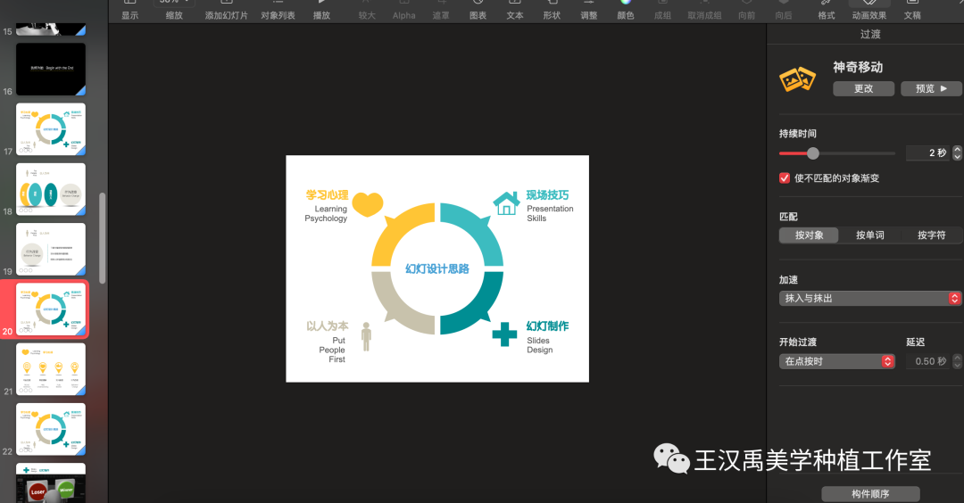Select the Slides Design text
This screenshot has height=503, width=964.
(539, 345)
